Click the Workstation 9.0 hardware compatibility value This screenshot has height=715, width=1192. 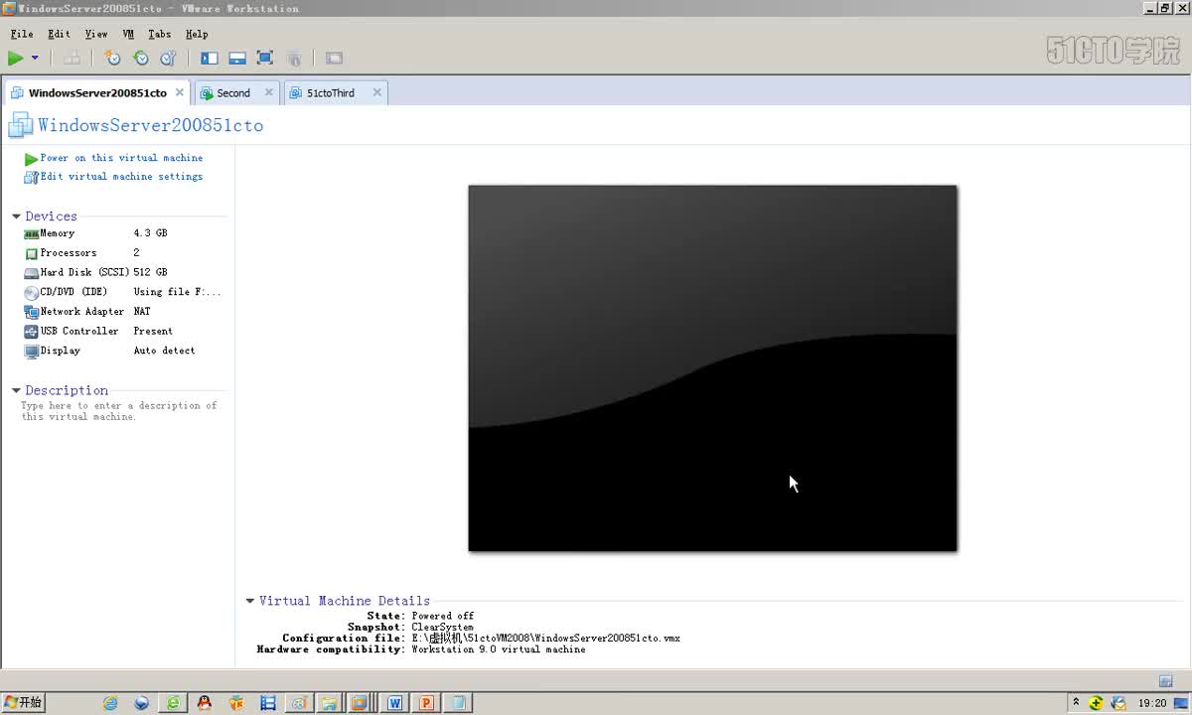499,649
